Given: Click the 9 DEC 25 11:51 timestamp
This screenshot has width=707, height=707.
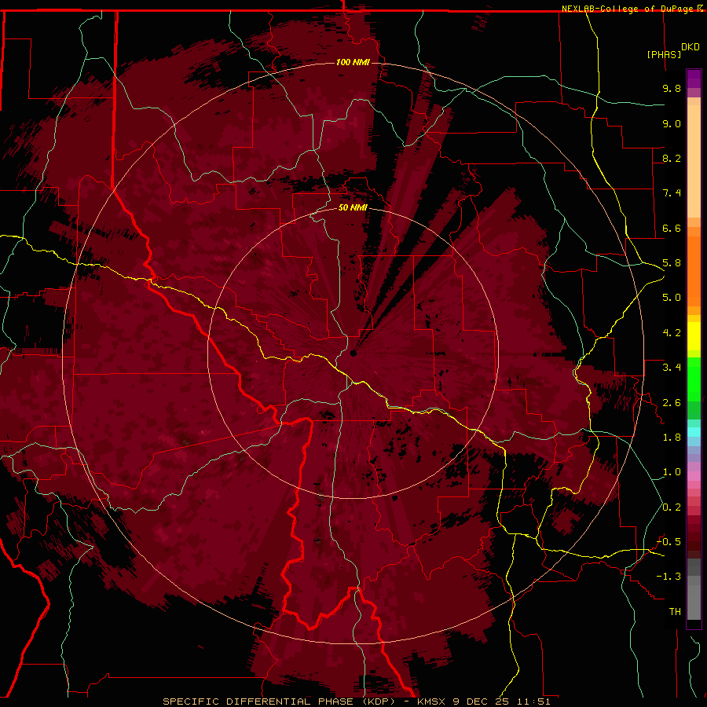Looking at the screenshot, I should click(502, 702).
